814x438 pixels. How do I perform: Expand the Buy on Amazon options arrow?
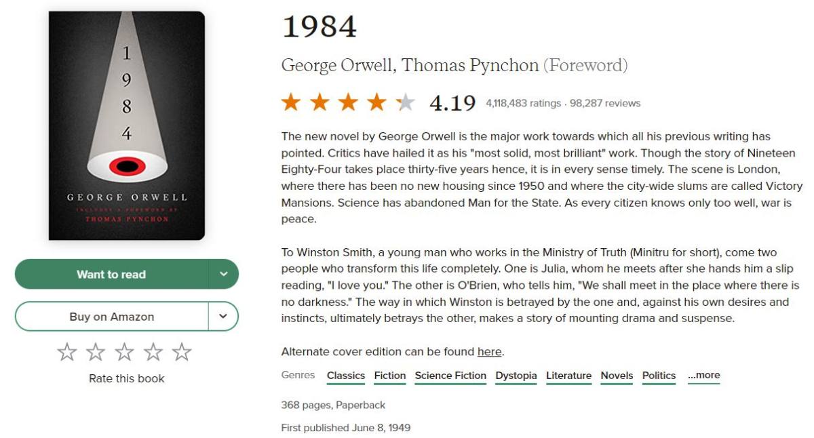[224, 317]
